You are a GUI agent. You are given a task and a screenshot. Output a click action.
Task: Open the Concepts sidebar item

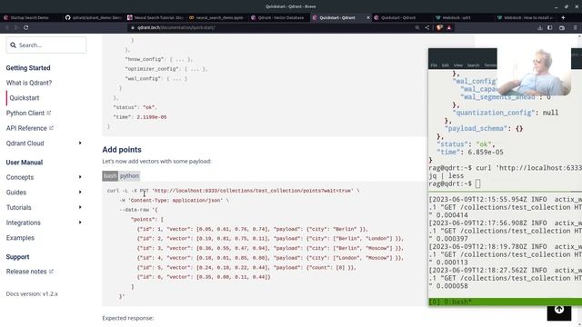20,177
